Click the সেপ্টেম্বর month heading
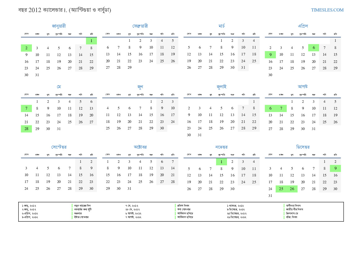This screenshot has width=362, height=256. coord(59,147)
